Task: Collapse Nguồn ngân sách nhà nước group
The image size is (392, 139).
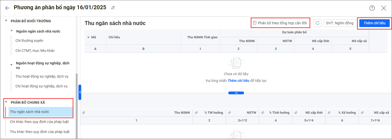Action: pyautogui.click(x=12, y=31)
